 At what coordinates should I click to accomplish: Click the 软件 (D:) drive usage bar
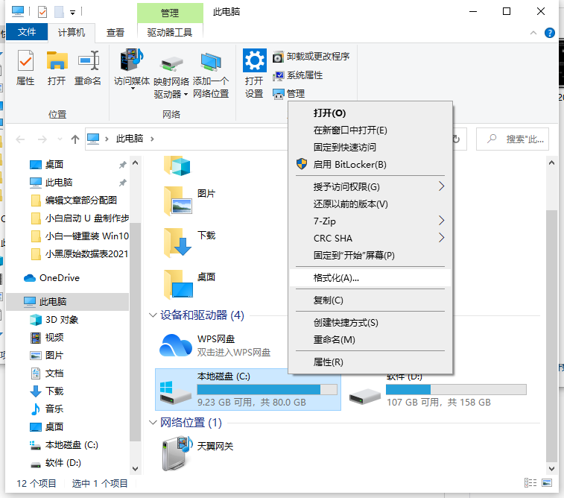coord(456,389)
